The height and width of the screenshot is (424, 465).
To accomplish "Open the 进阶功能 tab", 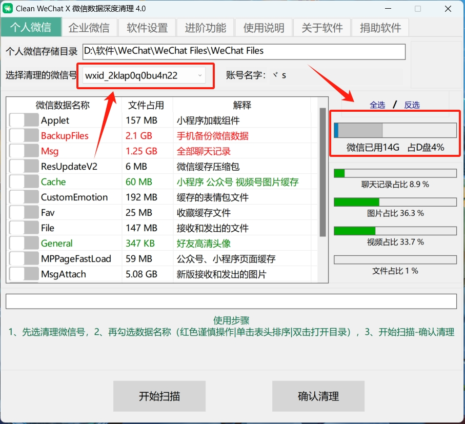I will click(x=206, y=28).
